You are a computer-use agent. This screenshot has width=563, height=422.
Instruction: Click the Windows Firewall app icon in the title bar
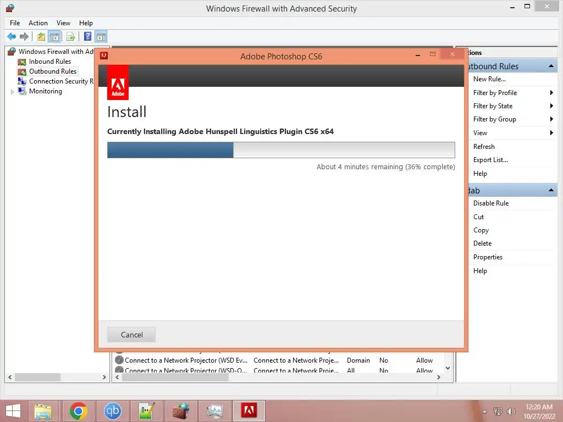click(10, 8)
